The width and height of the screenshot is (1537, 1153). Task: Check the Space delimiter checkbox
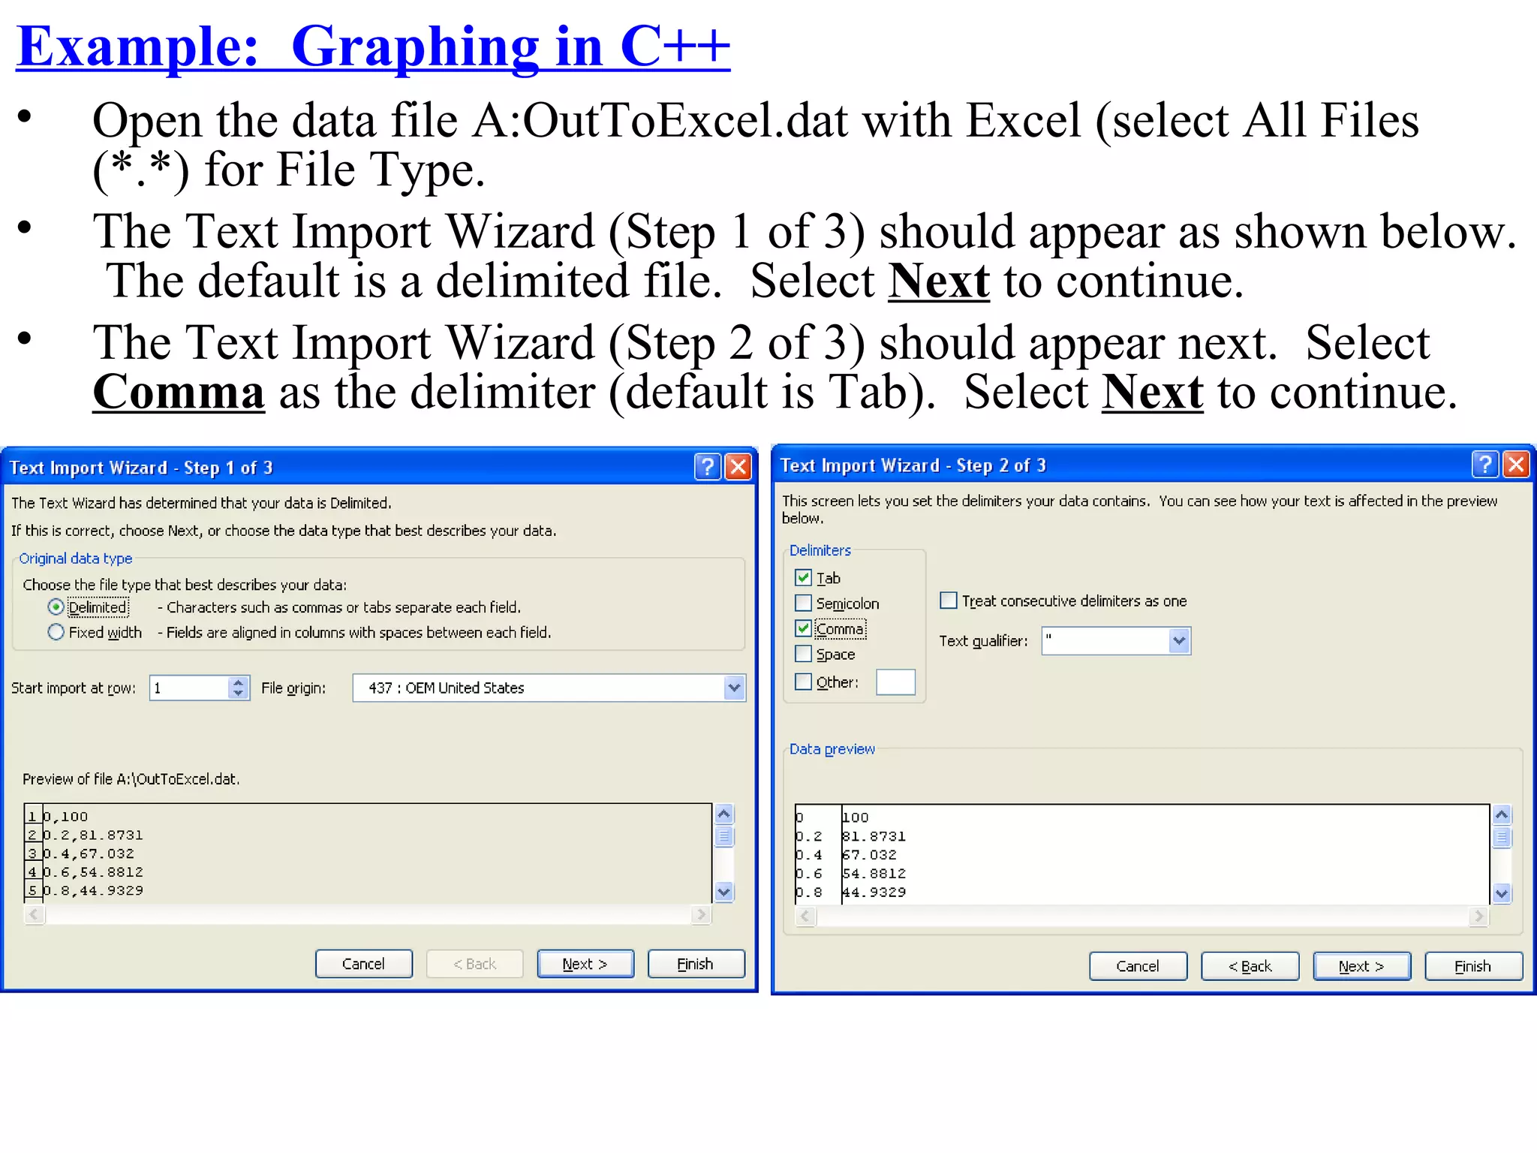tap(803, 654)
